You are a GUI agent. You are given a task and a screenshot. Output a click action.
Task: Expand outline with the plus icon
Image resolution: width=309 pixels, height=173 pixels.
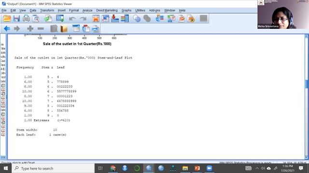(x=30, y=29)
